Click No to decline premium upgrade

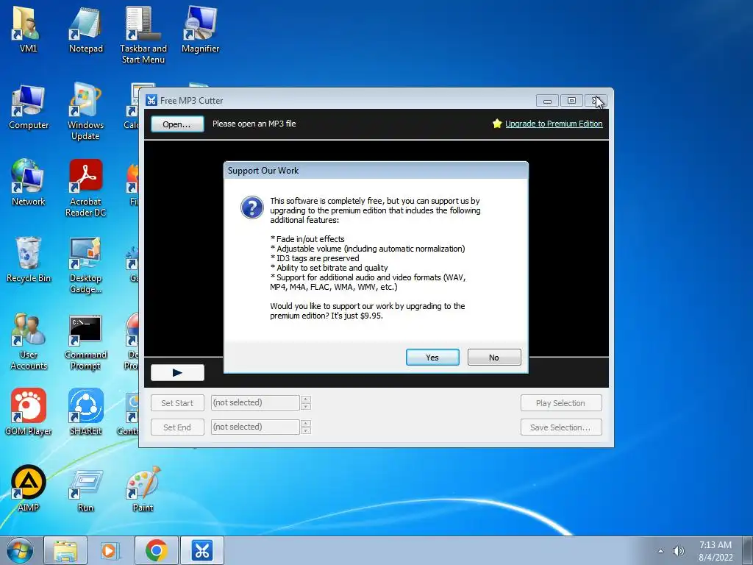493,357
